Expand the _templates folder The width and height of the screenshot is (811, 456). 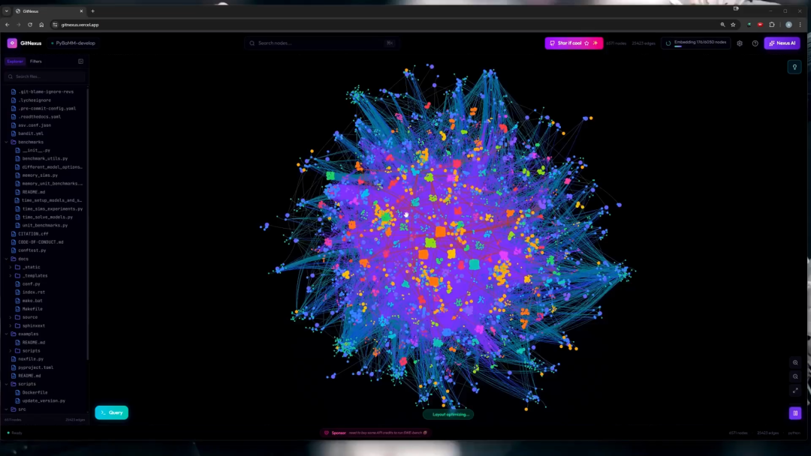tap(11, 276)
